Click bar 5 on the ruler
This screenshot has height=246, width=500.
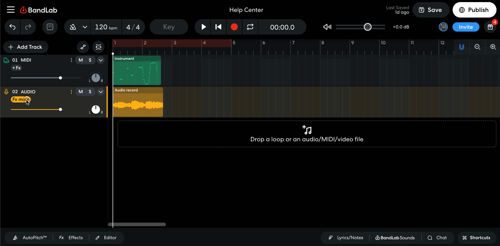pyautogui.click(x=234, y=43)
